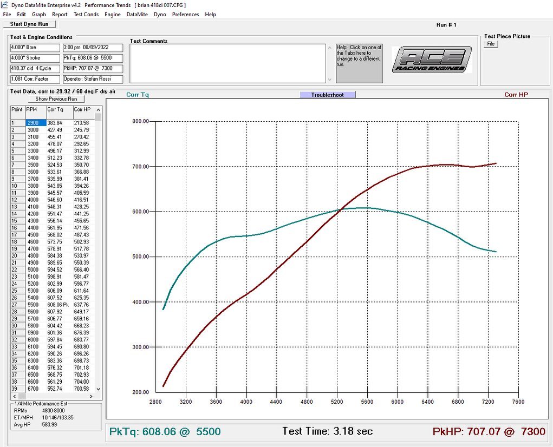Click the data table scroll up arrow

click(99, 110)
